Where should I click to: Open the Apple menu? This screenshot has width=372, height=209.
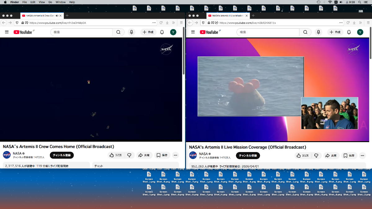coord(5,2)
